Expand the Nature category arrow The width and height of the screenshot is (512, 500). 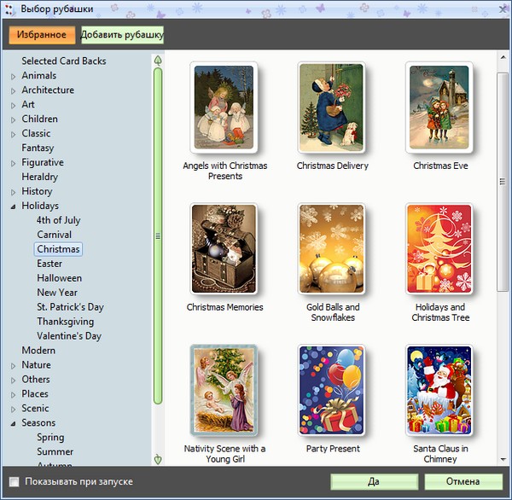tap(13, 365)
